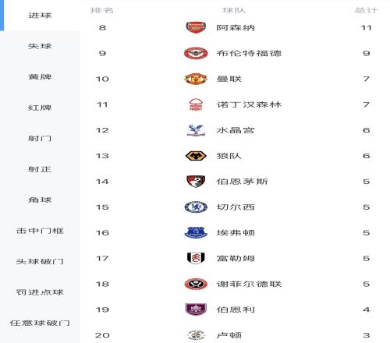Select the 击中门框 tab
The height and width of the screenshot is (343, 390).
(40, 231)
